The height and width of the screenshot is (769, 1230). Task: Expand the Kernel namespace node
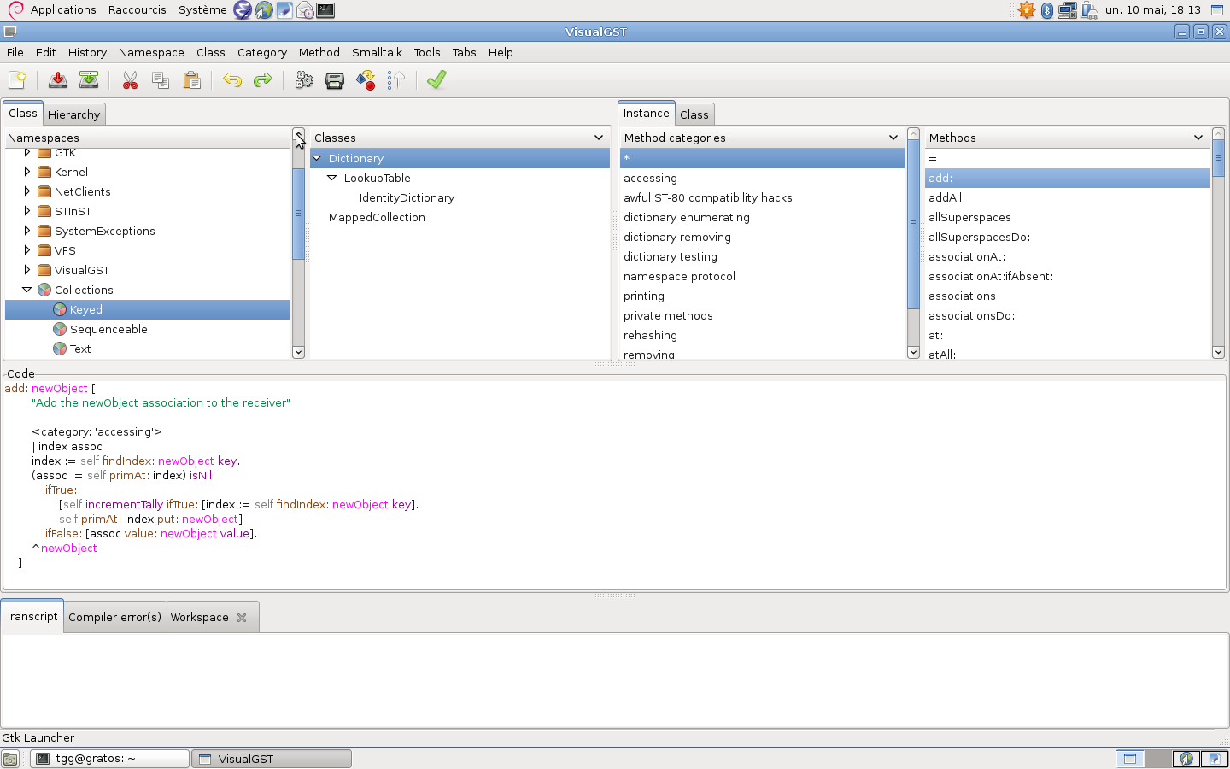tap(27, 172)
